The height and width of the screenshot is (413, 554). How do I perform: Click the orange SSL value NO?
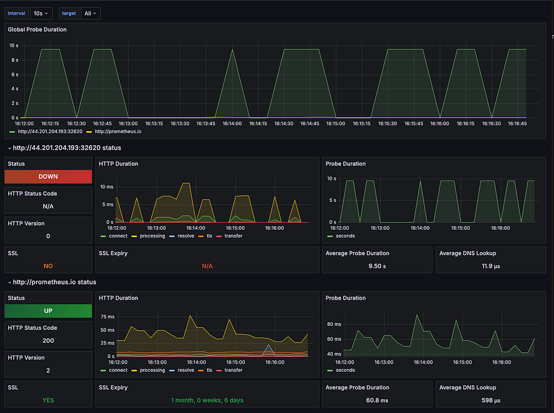[x=48, y=266]
